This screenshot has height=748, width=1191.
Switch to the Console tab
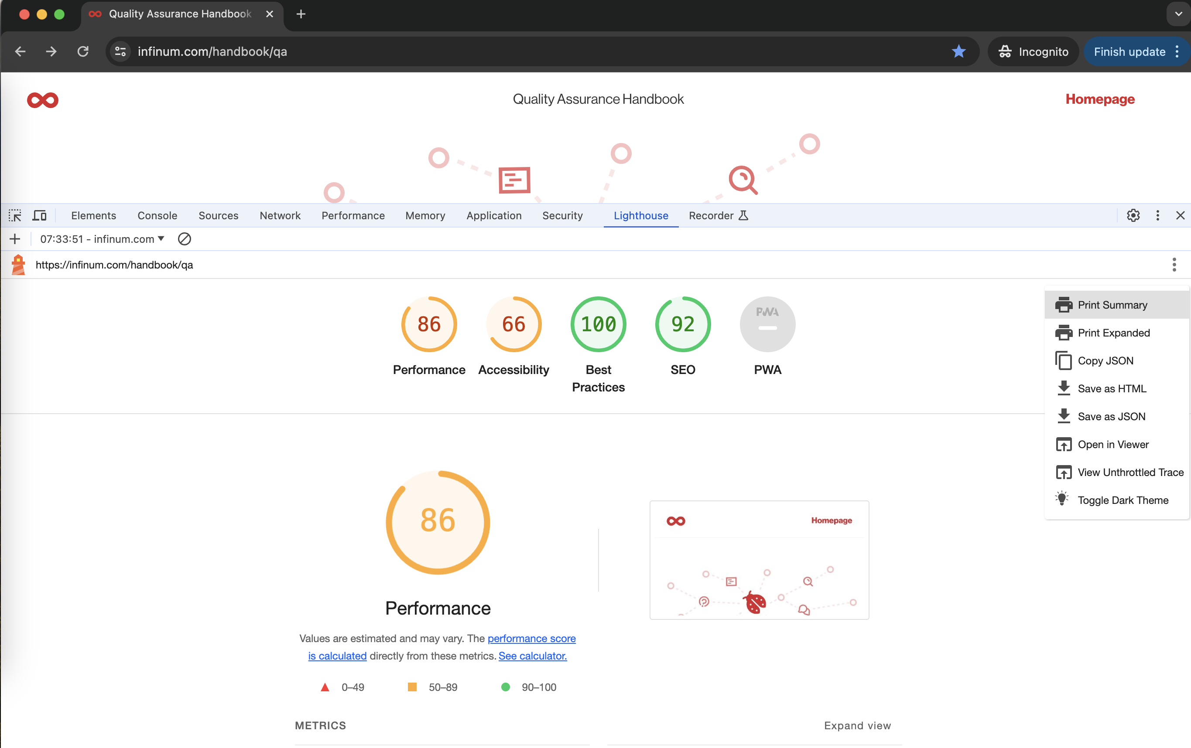point(157,215)
